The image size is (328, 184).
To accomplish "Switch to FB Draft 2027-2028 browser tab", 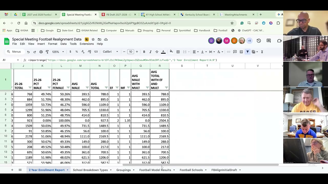I will (x=118, y=15).
